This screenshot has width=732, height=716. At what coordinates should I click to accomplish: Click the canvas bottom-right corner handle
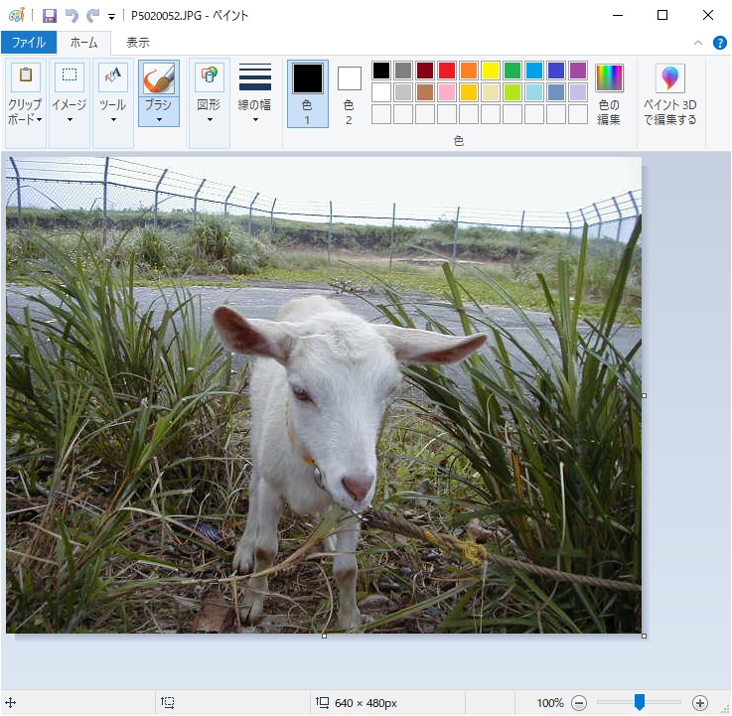point(645,636)
